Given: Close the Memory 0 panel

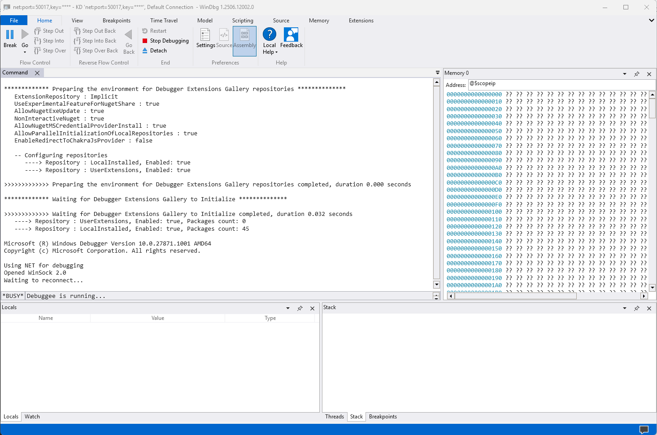Looking at the screenshot, I should [649, 74].
